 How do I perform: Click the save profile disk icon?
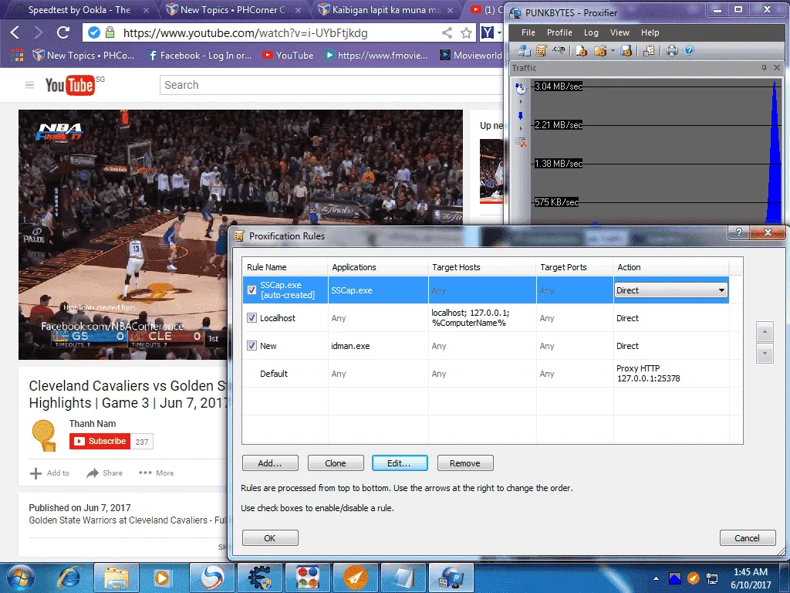[626, 50]
